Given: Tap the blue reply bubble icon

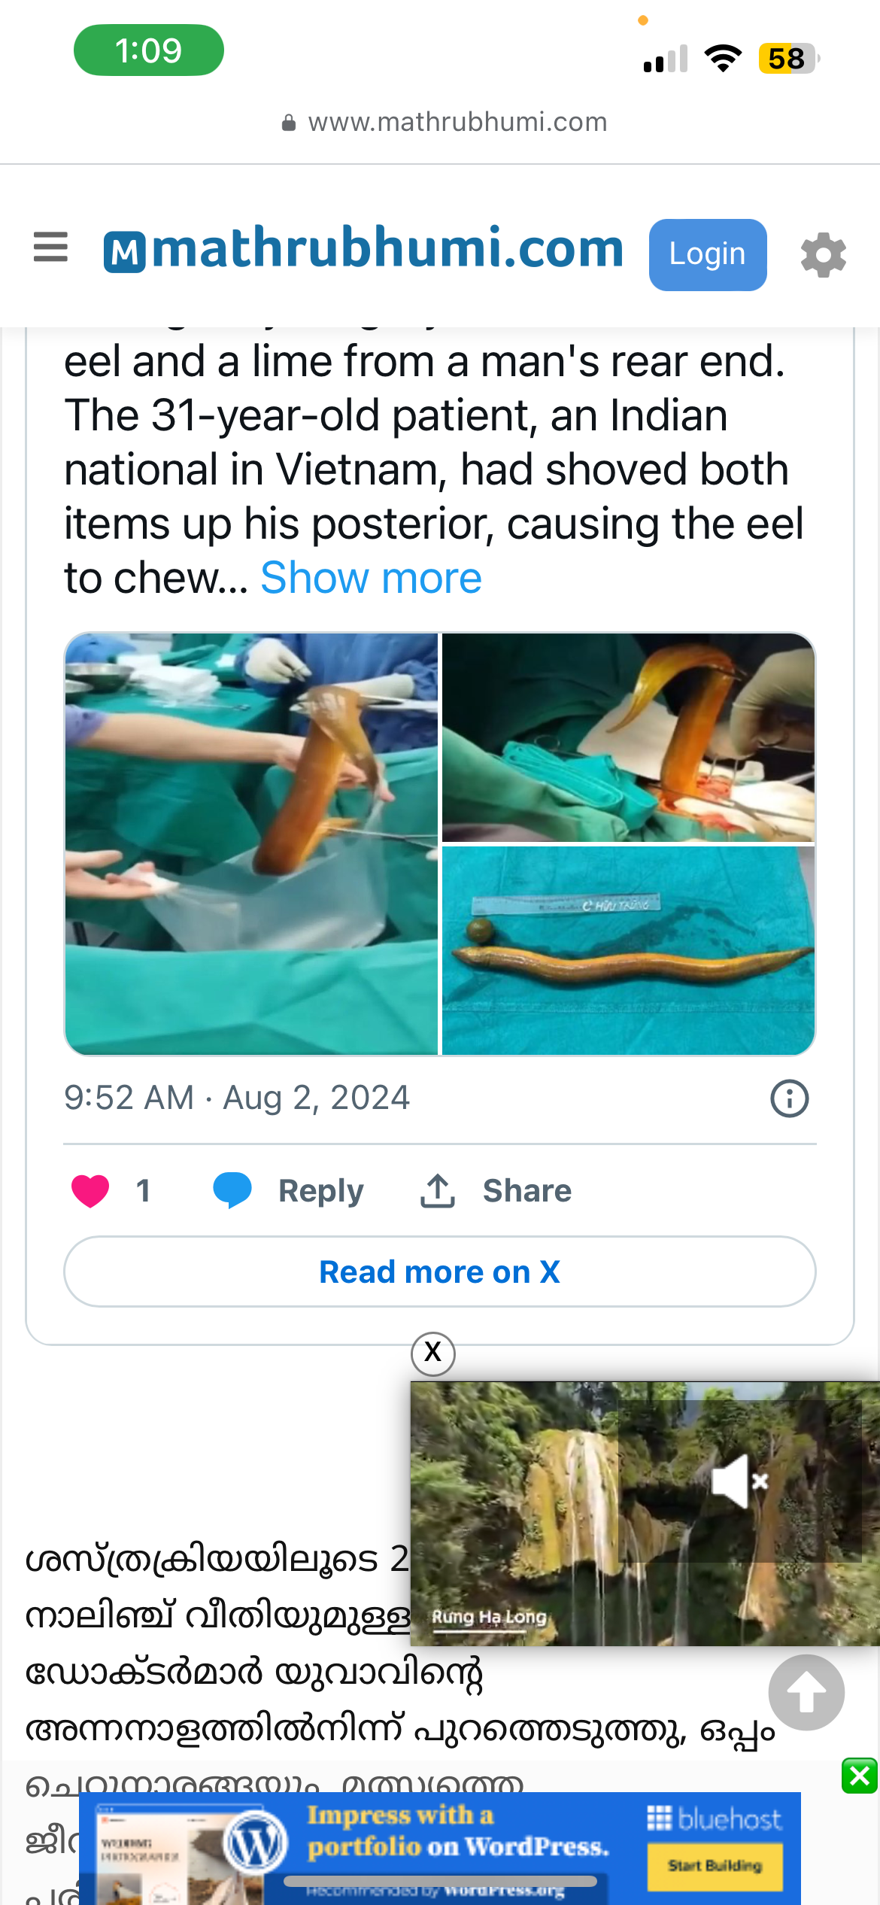Looking at the screenshot, I should [232, 1191].
